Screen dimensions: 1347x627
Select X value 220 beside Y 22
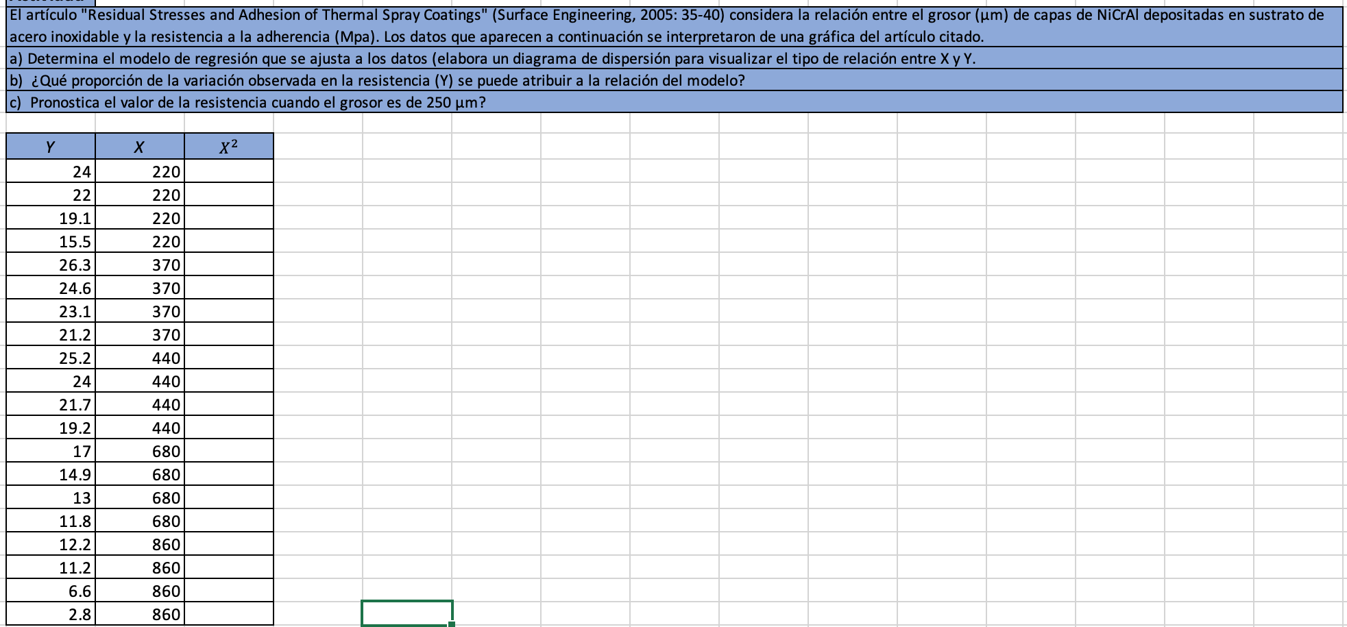[x=140, y=195]
